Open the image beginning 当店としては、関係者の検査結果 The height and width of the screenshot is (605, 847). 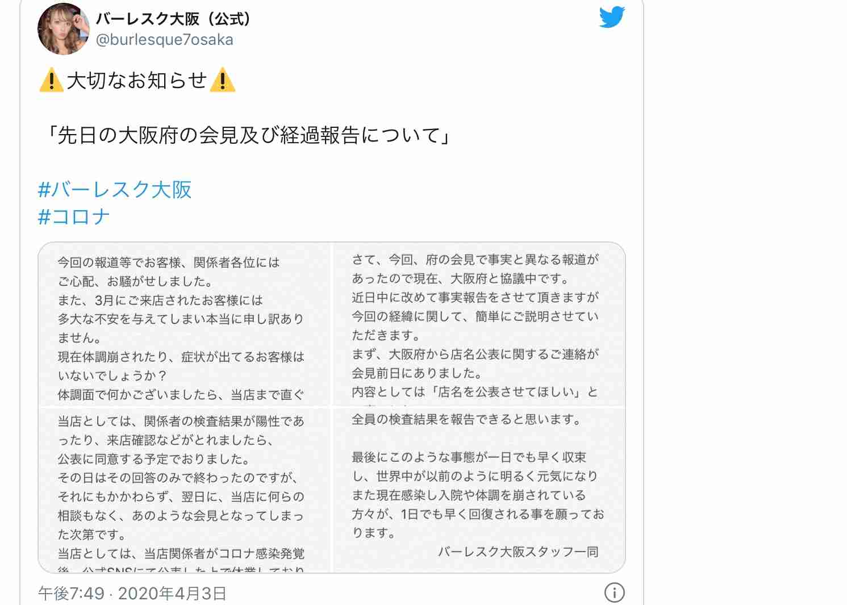[184, 490]
